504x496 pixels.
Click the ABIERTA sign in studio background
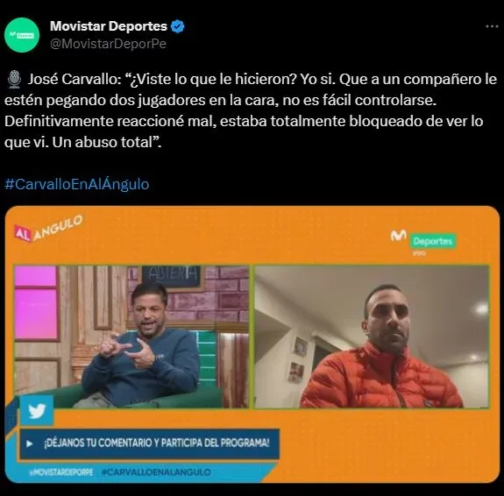tap(173, 275)
